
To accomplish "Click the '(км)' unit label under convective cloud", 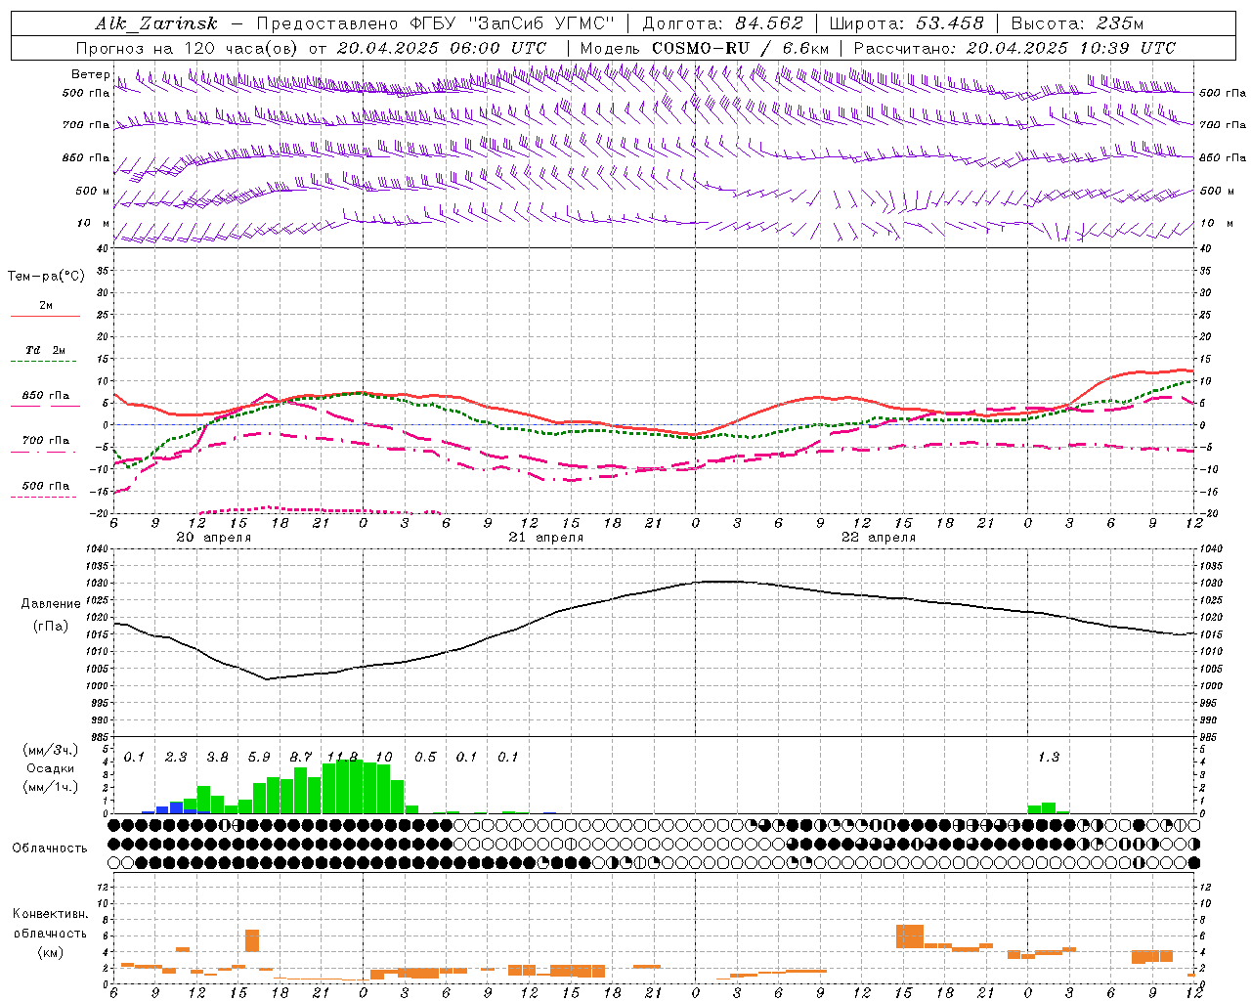I will [50, 952].
